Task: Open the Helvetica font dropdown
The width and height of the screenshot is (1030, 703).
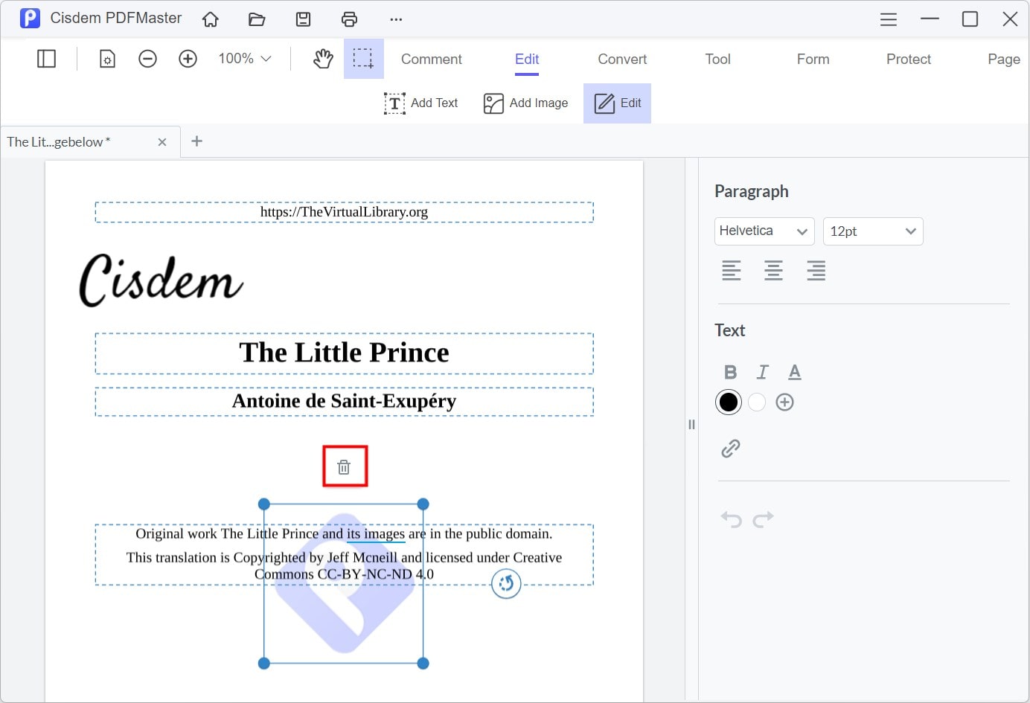Action: 764,231
